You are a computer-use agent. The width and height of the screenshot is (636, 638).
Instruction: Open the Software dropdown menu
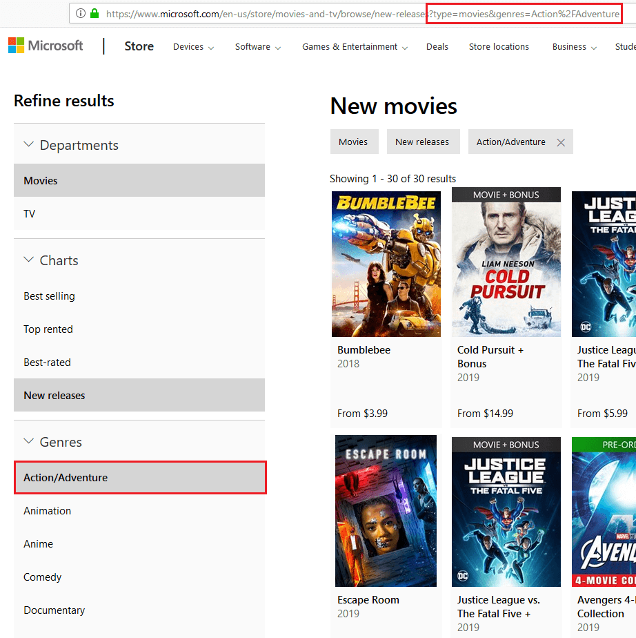tap(257, 47)
